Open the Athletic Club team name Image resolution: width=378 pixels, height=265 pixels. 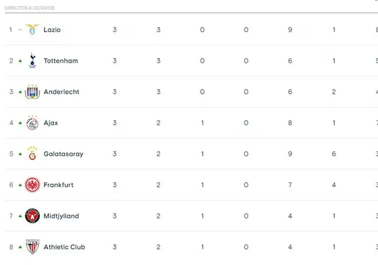(64, 247)
